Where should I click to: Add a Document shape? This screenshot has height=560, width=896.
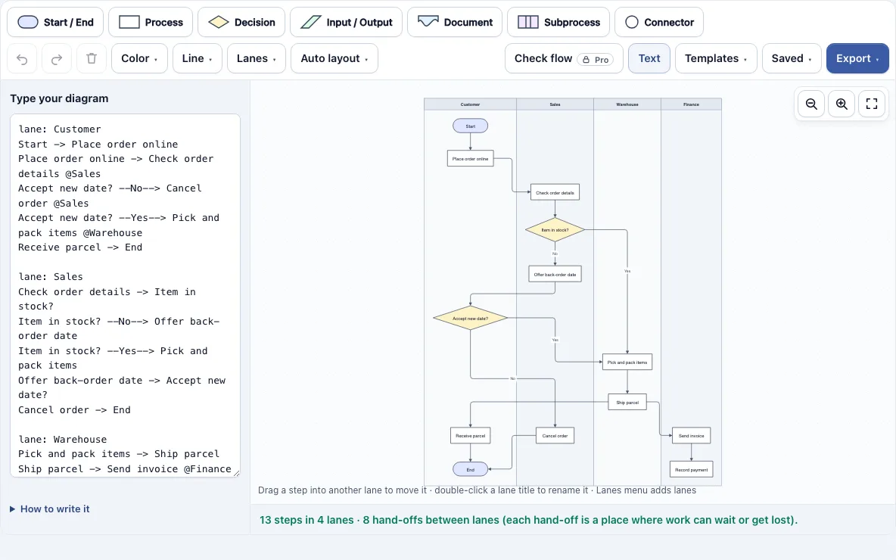pos(455,22)
